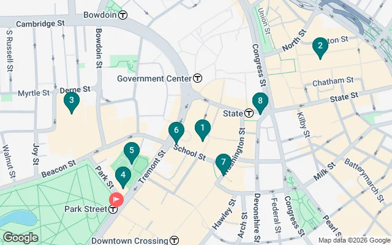The image size is (392, 245).
Task: Click the Cambridge St street label
Action: (x=40, y=24)
